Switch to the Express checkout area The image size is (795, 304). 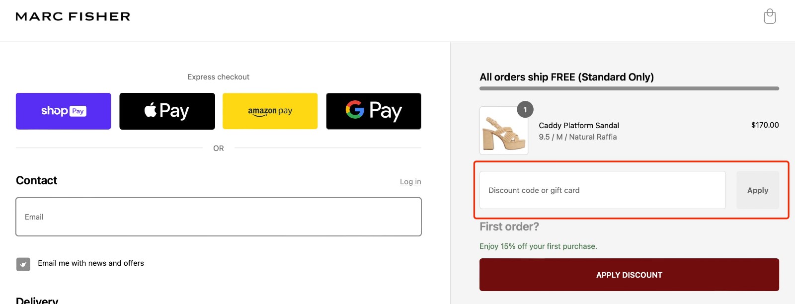[x=218, y=76]
